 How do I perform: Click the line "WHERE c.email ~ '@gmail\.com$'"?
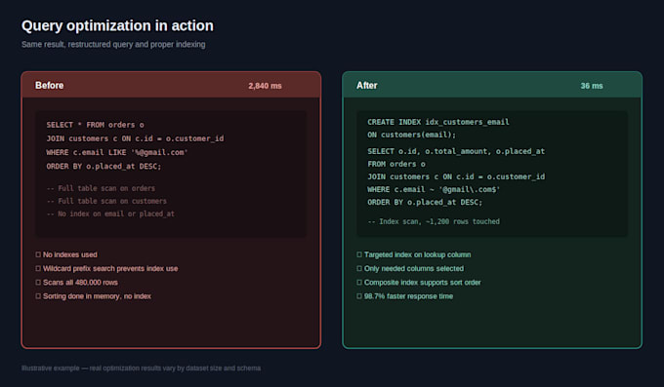434,189
